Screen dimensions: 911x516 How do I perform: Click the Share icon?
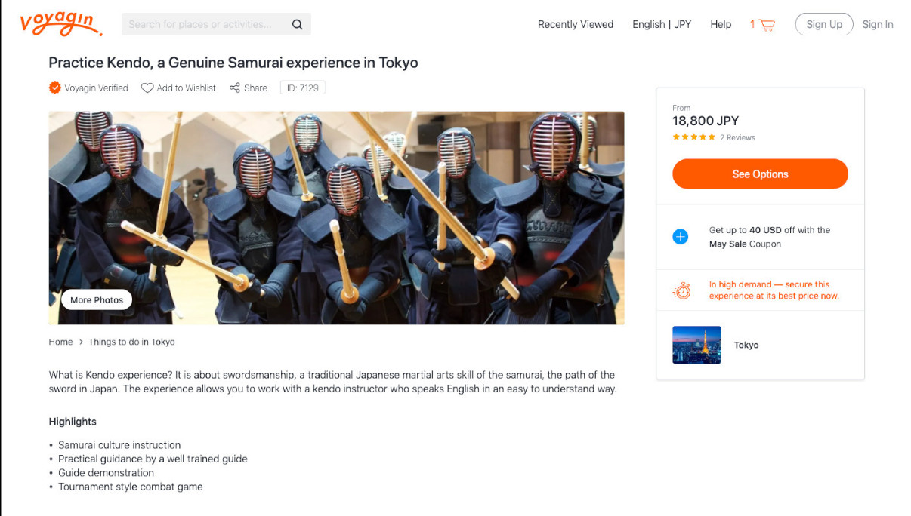tap(235, 88)
